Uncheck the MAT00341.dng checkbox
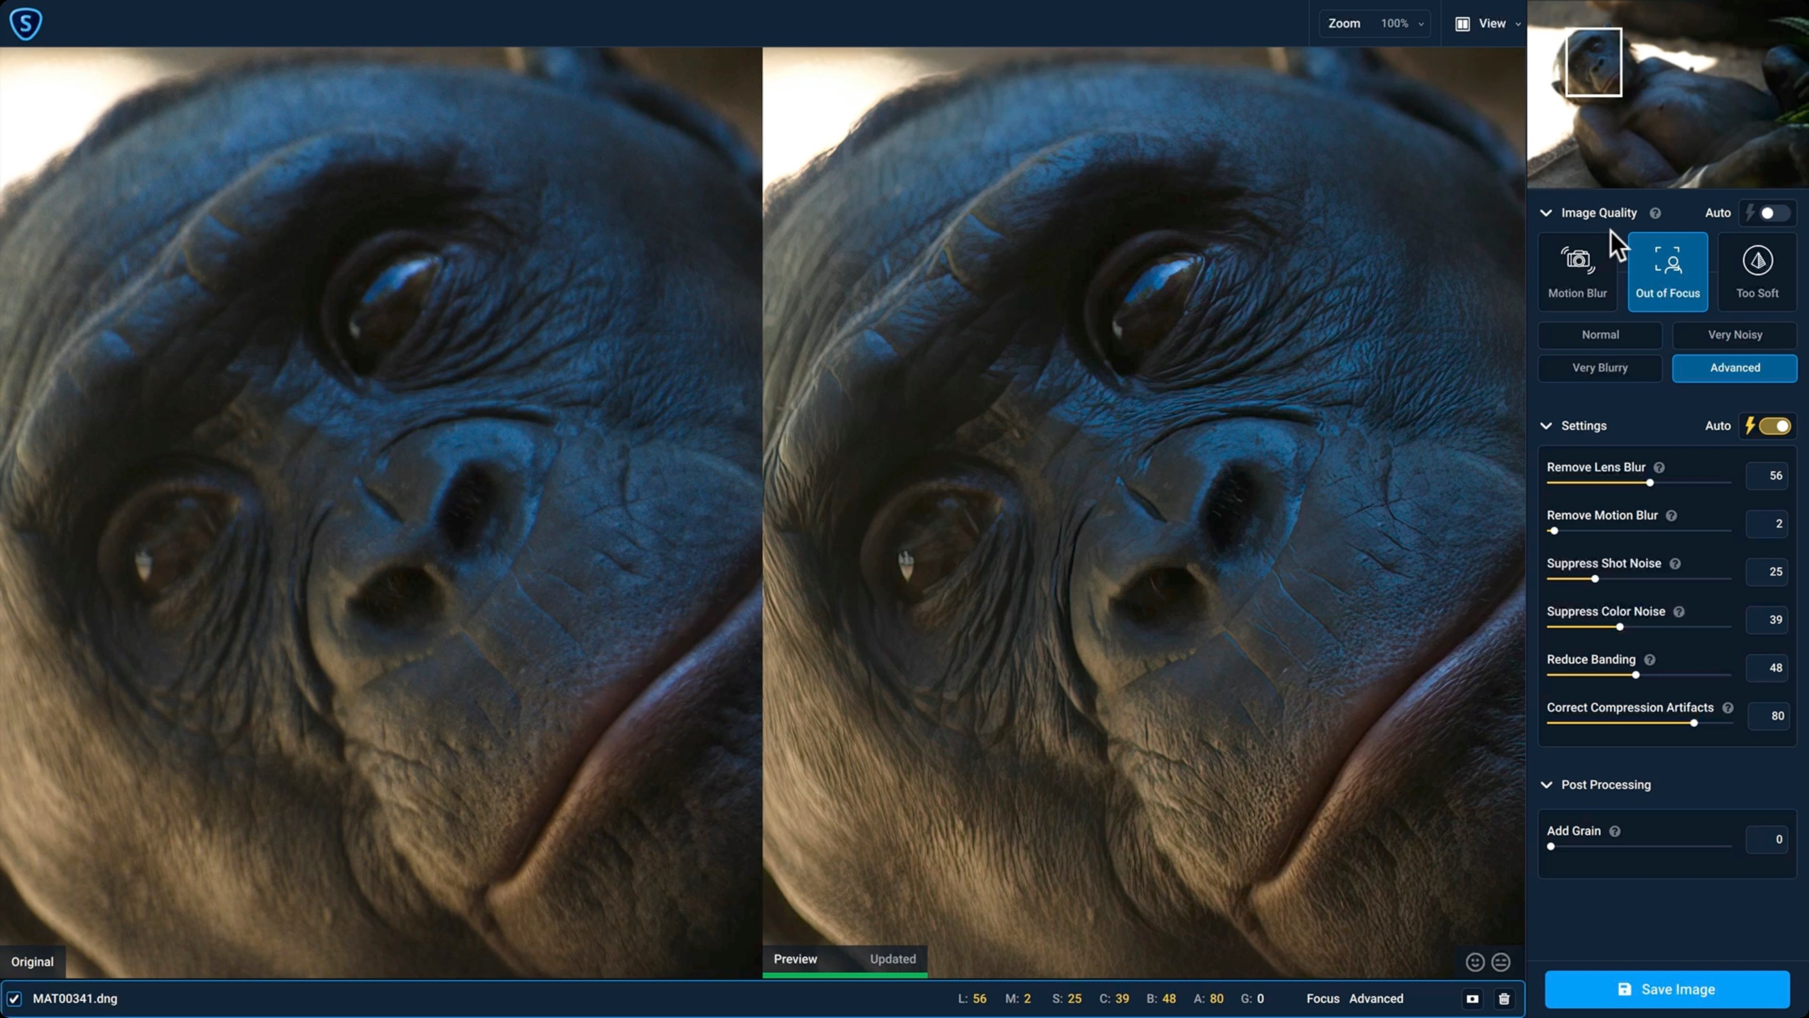 (14, 998)
